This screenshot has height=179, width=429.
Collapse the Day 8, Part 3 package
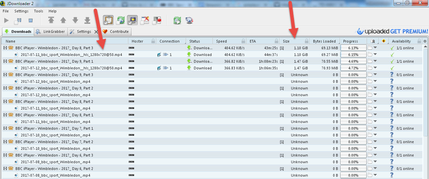coord(5,48)
